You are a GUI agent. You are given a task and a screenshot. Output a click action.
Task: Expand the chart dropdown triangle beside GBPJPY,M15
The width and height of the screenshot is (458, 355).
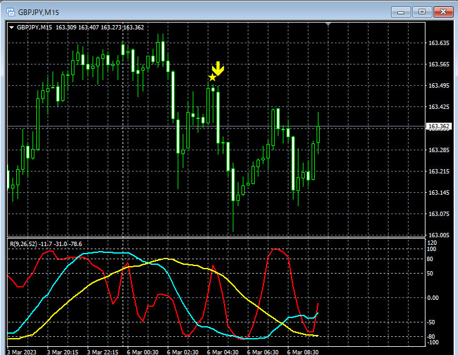point(12,28)
